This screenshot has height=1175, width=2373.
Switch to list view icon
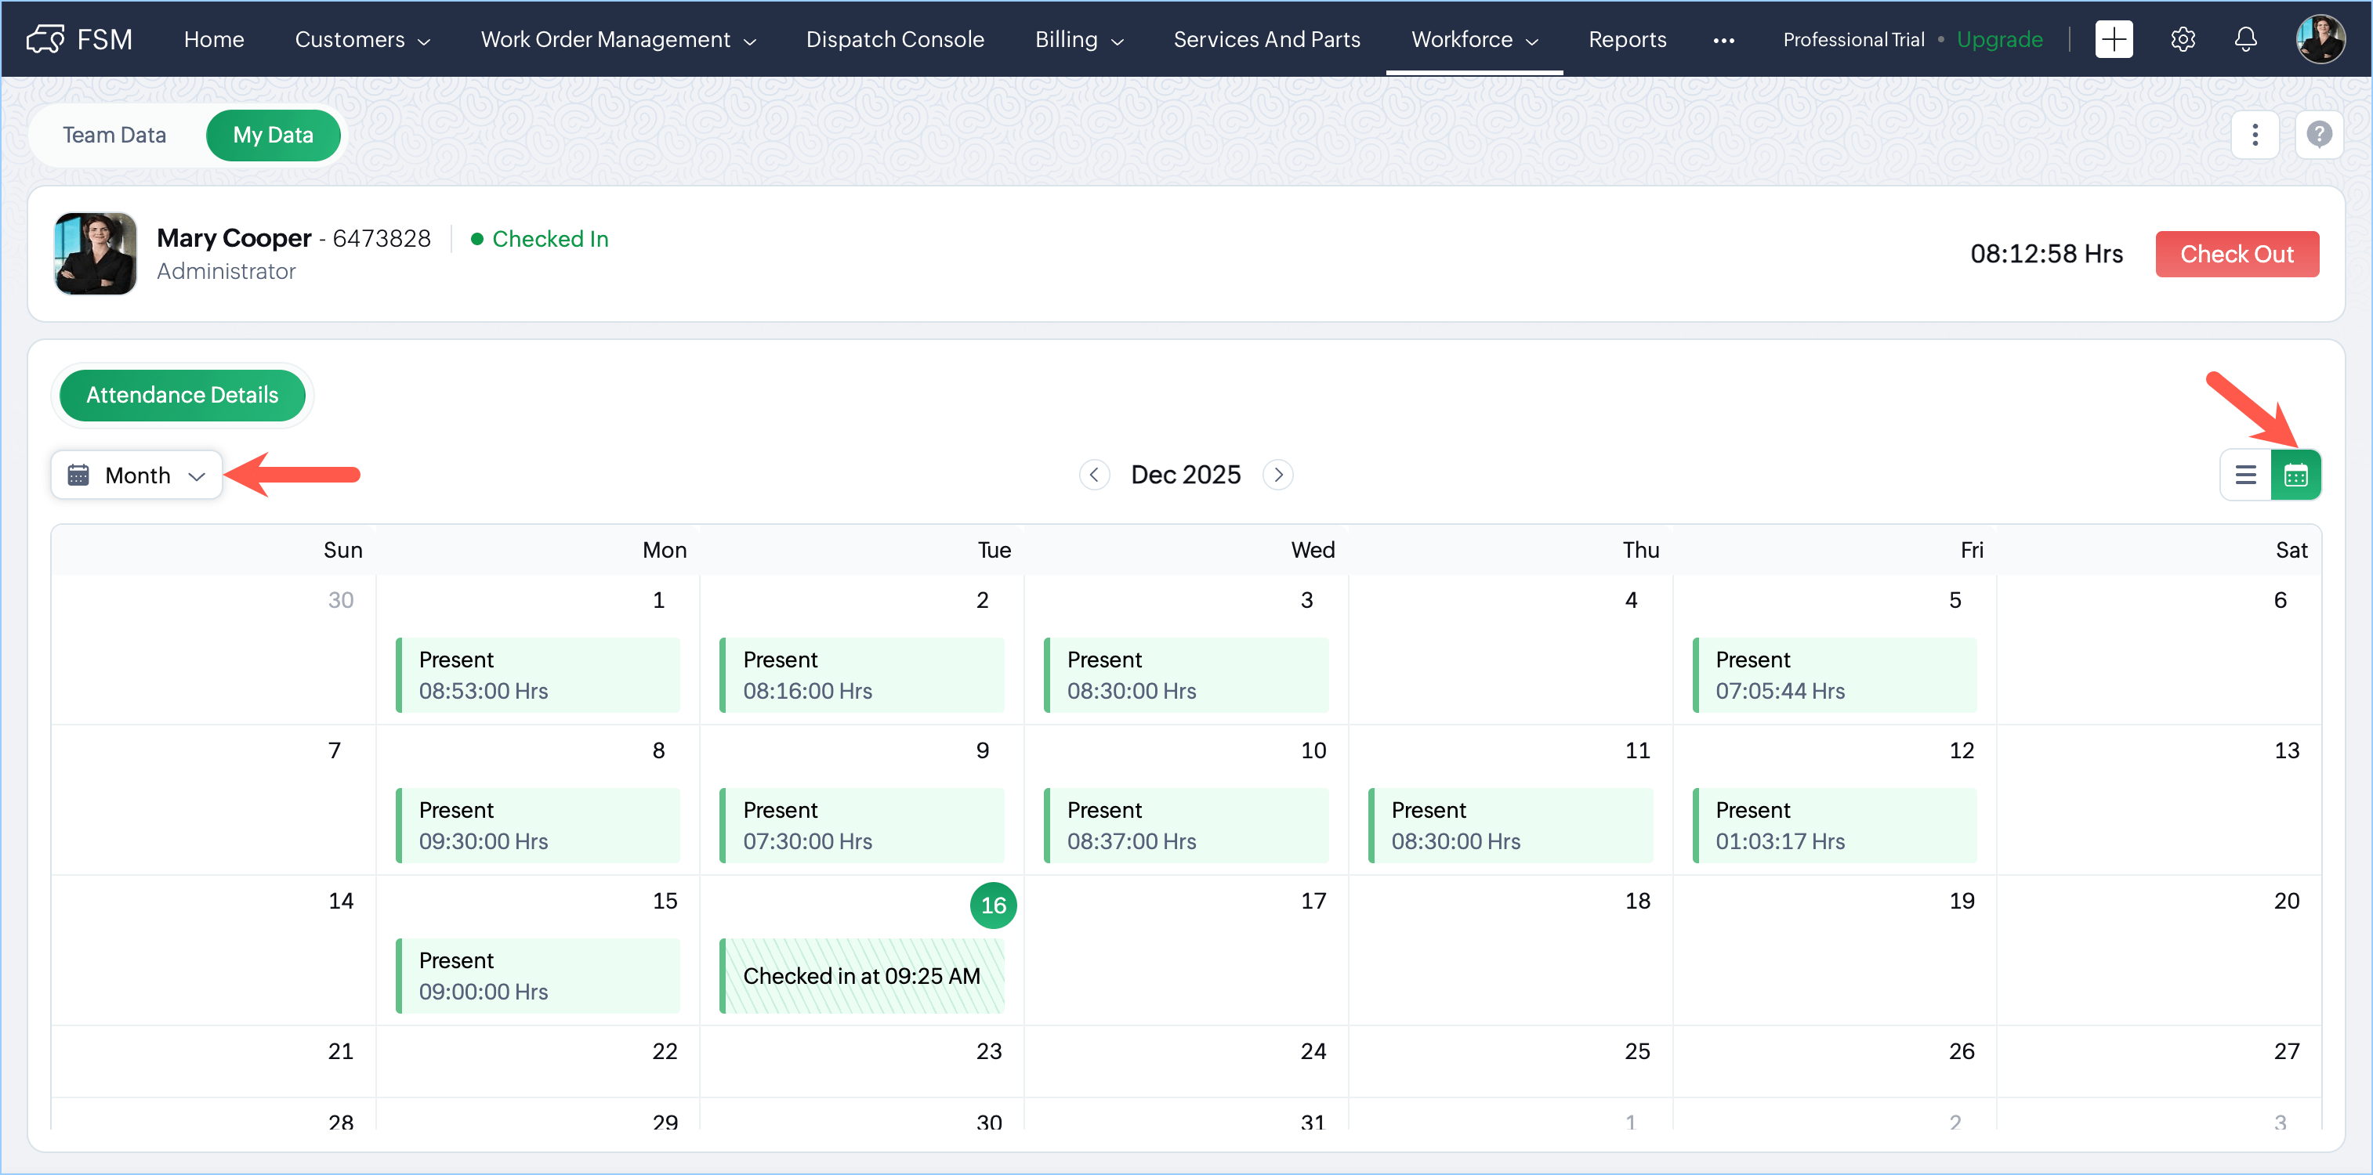[2245, 475]
